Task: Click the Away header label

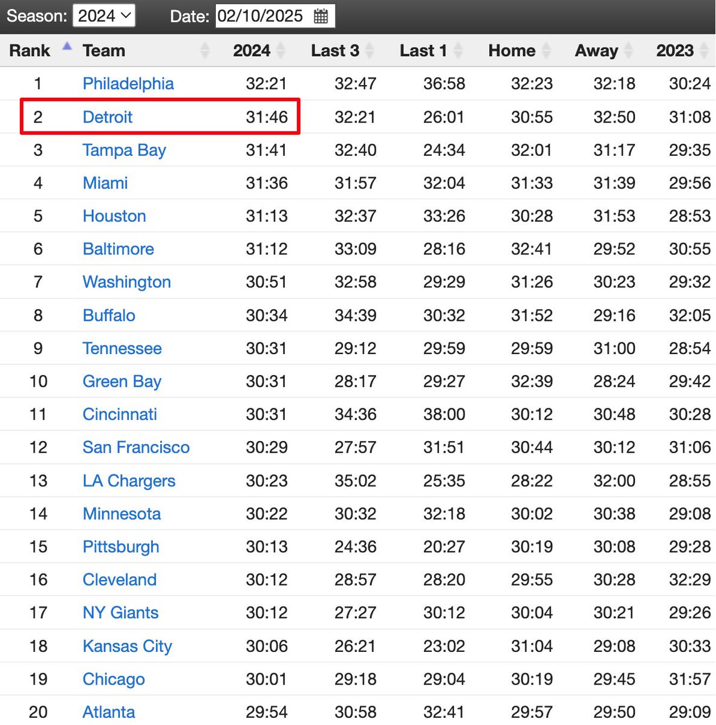Action: point(596,51)
